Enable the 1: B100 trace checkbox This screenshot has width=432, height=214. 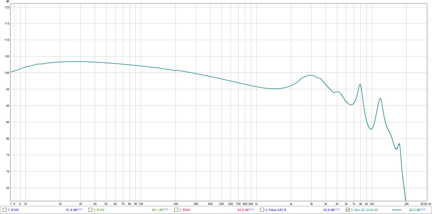pos(4,210)
